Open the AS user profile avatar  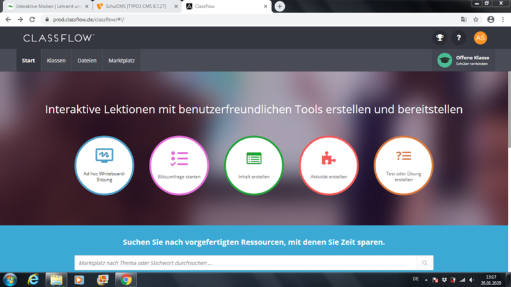coord(480,38)
